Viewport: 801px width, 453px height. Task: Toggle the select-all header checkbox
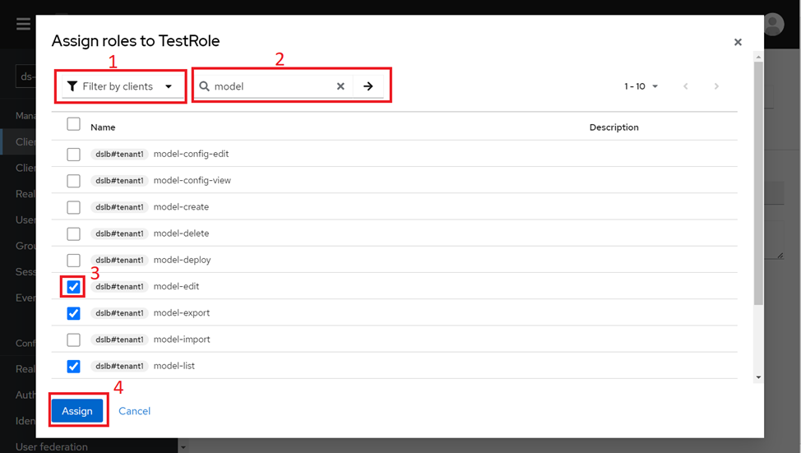point(74,124)
